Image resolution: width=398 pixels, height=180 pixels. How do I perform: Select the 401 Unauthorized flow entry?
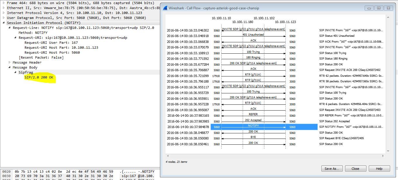click(x=253, y=36)
